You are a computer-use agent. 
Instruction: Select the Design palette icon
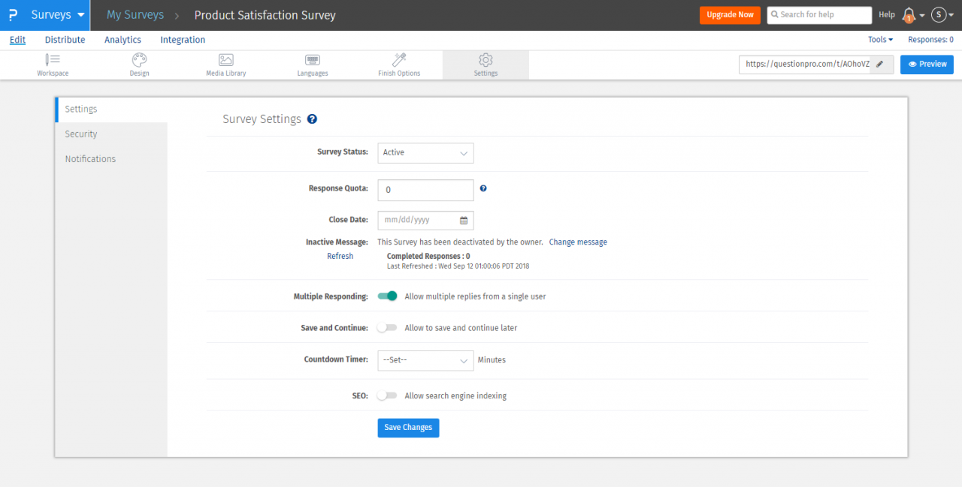139,60
